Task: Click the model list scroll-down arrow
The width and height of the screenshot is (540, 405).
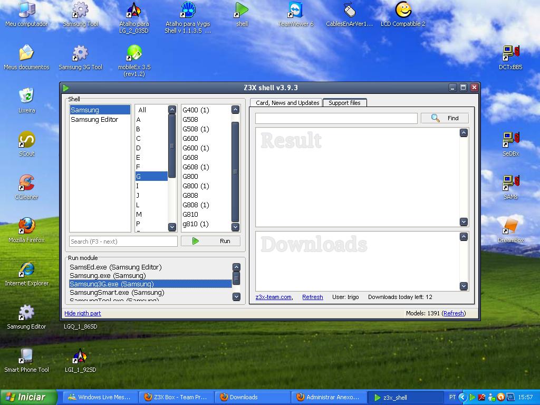Action: click(x=235, y=227)
